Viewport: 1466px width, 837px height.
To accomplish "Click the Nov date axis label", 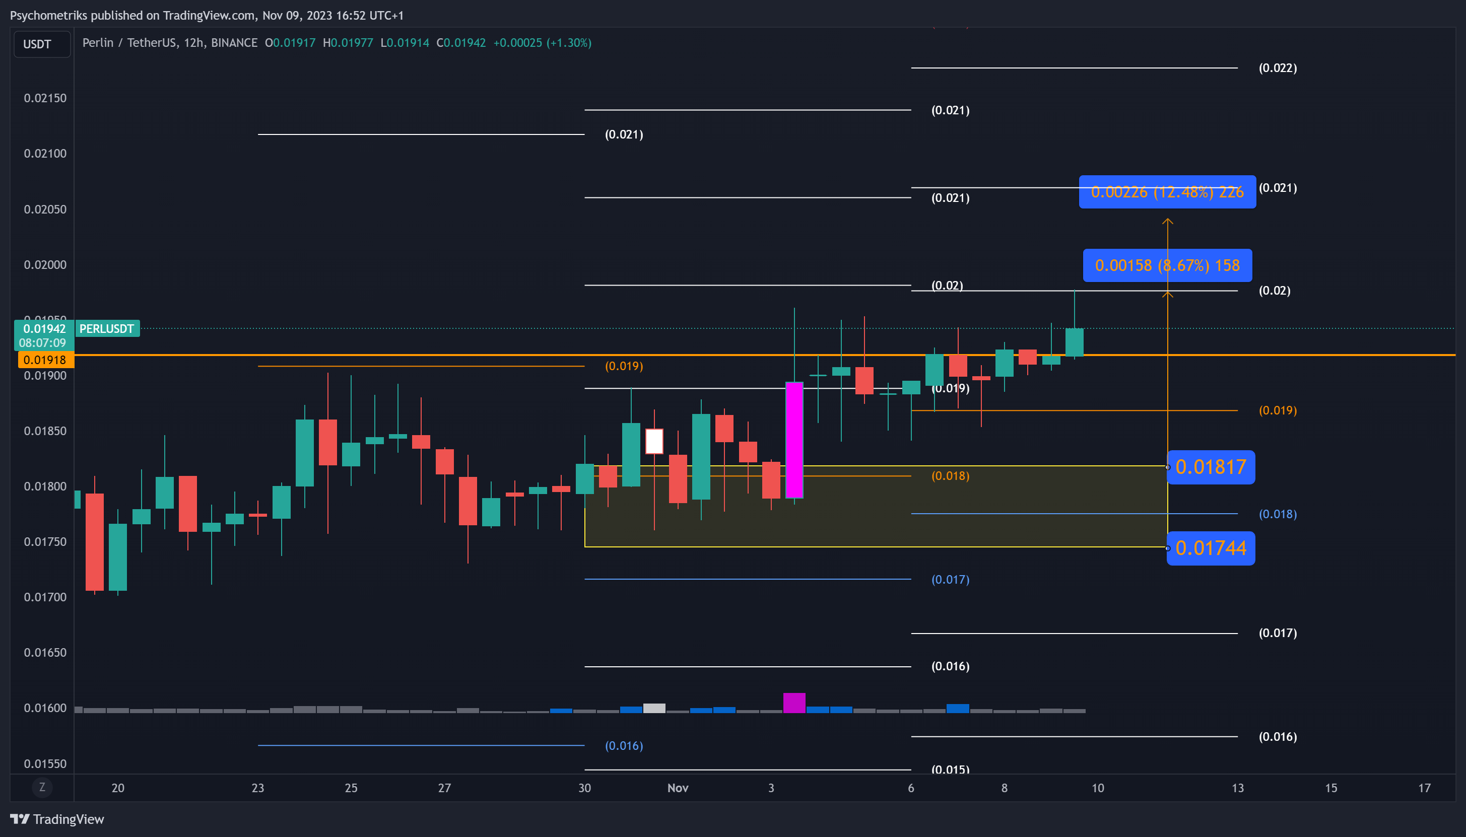I will pos(678,788).
